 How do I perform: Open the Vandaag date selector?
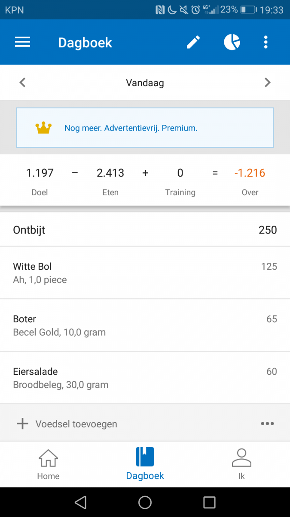coord(145,83)
